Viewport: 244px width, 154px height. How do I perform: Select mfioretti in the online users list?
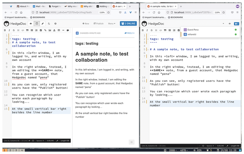(210, 34)
